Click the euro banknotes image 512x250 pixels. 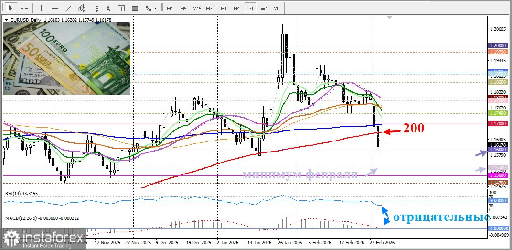[x=67, y=58]
